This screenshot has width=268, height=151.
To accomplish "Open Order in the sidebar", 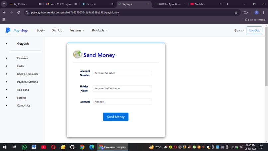I will pyautogui.click(x=21, y=66).
